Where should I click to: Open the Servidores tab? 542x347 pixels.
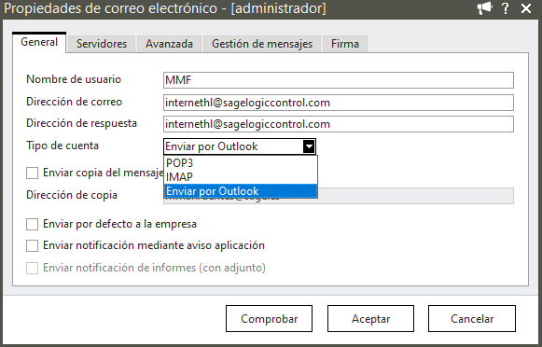coord(102,44)
